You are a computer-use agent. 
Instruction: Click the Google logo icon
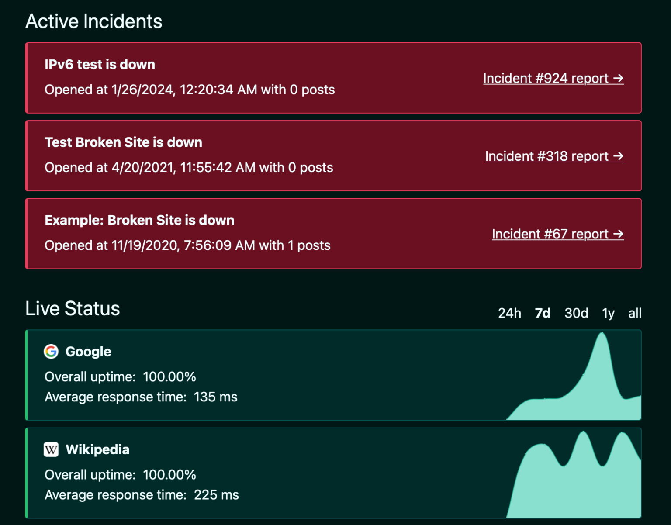(x=51, y=352)
